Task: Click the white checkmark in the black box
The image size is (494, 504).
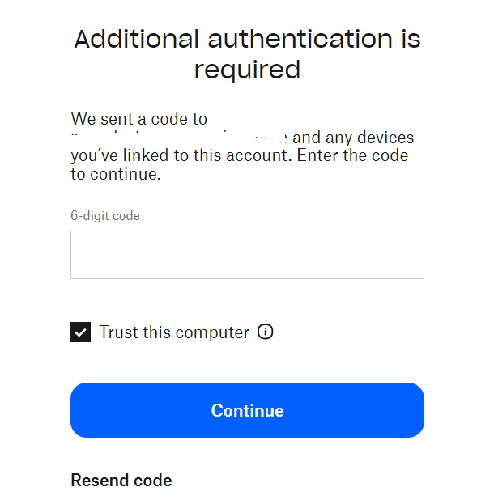Action: pos(80,332)
